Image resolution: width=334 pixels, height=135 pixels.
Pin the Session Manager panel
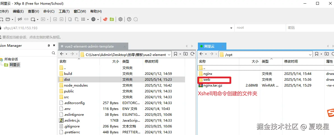49,46
